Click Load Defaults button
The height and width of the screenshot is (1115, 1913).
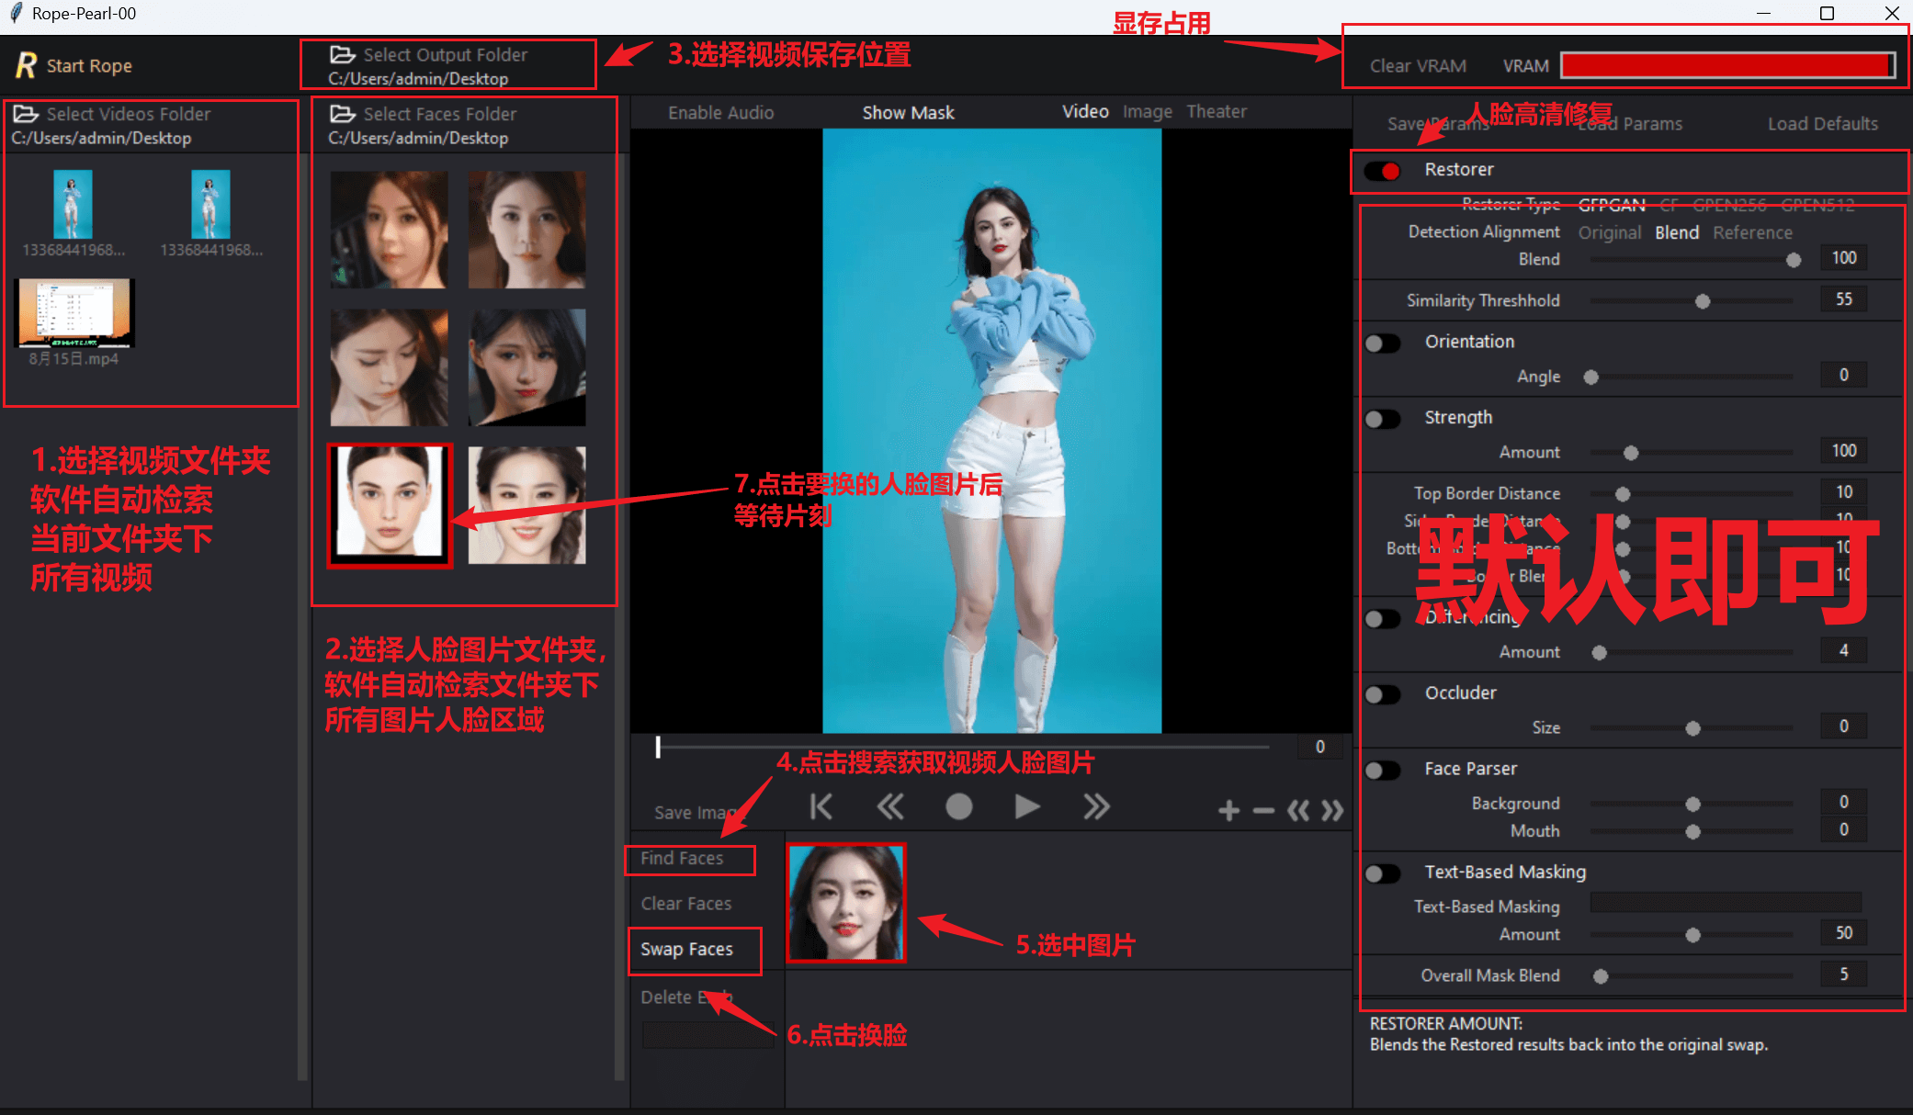(1823, 123)
